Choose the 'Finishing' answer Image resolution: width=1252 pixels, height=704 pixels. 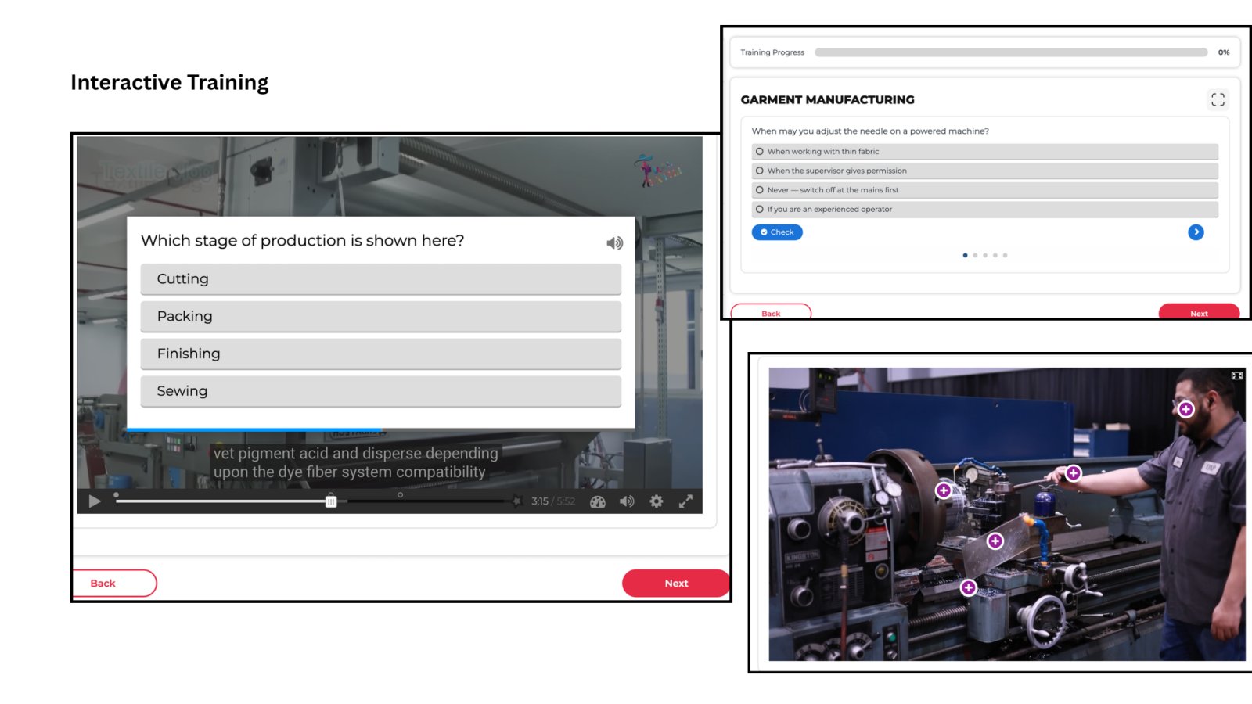381,354
